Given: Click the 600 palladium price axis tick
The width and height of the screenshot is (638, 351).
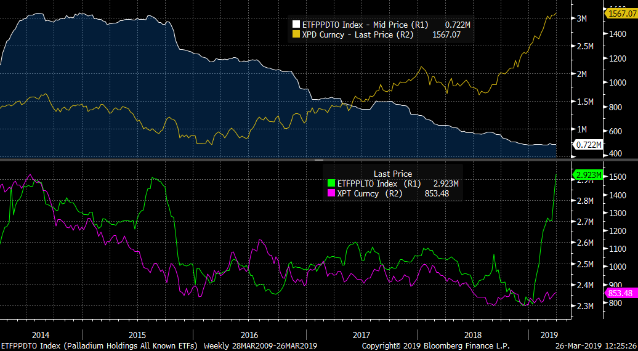Looking at the screenshot, I should coord(615,131).
